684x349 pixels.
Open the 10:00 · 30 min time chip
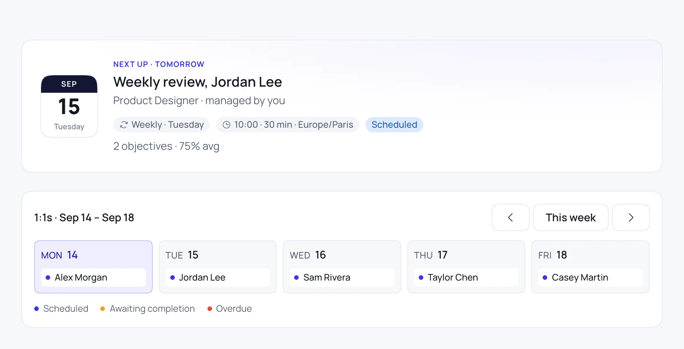pos(288,125)
